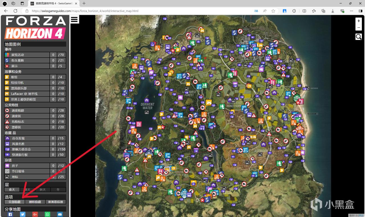Screen dimensions: 365x217
Task: Switch map layer to 冬
Action: coord(58,190)
